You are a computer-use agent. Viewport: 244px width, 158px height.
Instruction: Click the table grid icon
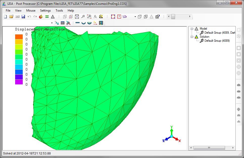coord(63,23)
